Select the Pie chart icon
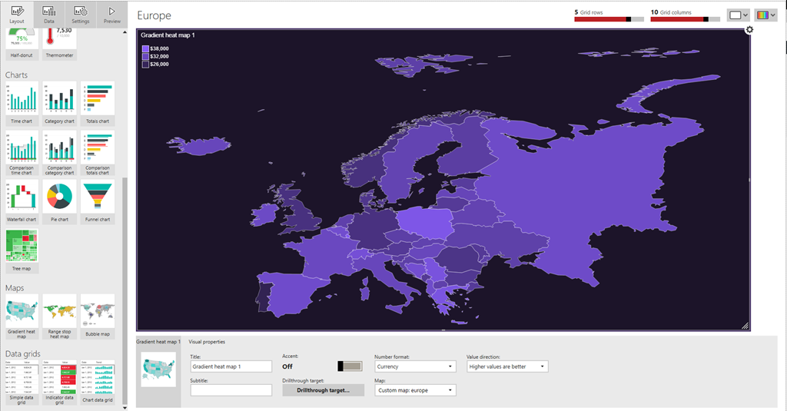Viewport: 787px width, 411px height. (59, 198)
